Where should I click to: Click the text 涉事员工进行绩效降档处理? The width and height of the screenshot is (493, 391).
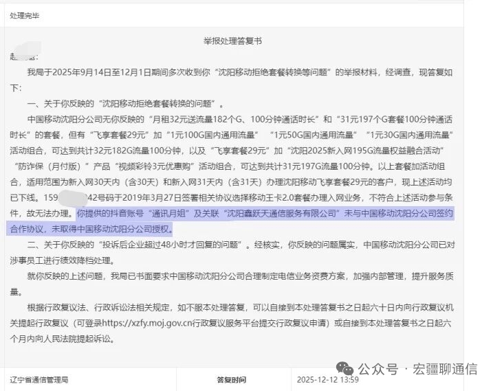point(63,260)
